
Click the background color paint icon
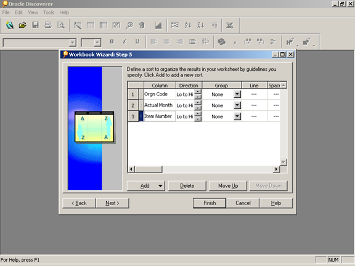[x=306, y=42]
